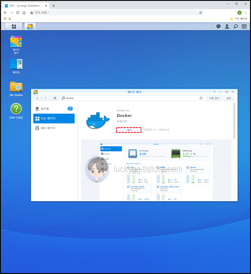
Task: Click the site security warning icon
Action: point(32,12)
